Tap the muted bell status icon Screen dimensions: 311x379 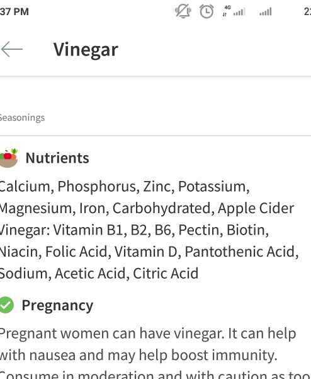pyautogui.click(x=183, y=11)
